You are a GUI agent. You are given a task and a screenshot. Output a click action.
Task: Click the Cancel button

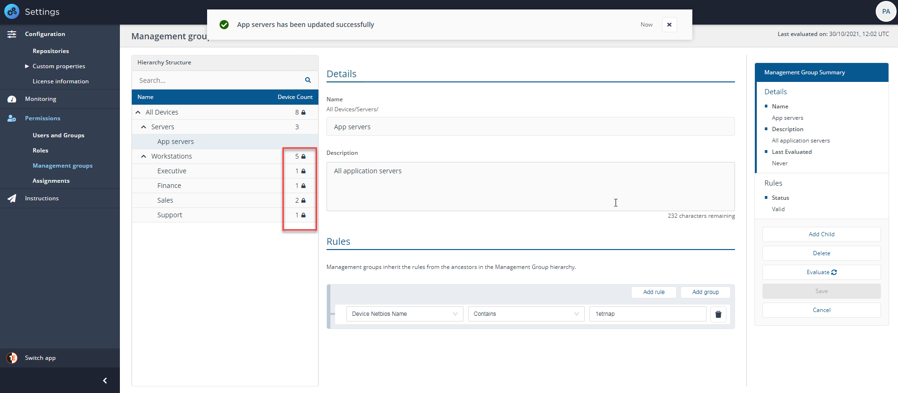(x=821, y=310)
